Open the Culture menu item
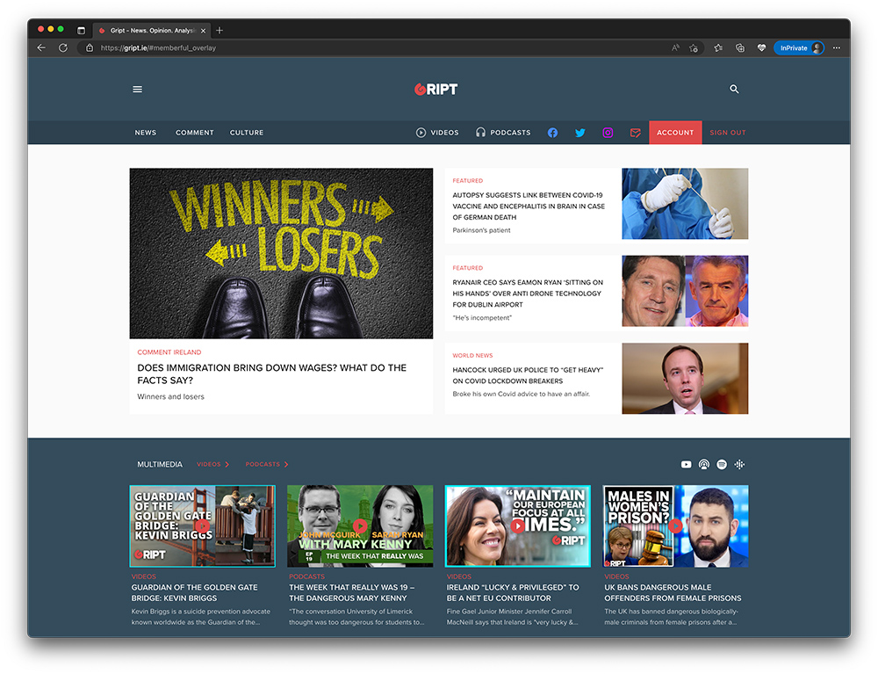 point(247,133)
